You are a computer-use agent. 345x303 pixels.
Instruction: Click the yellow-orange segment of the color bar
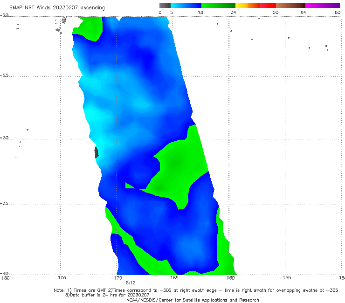(248, 6)
